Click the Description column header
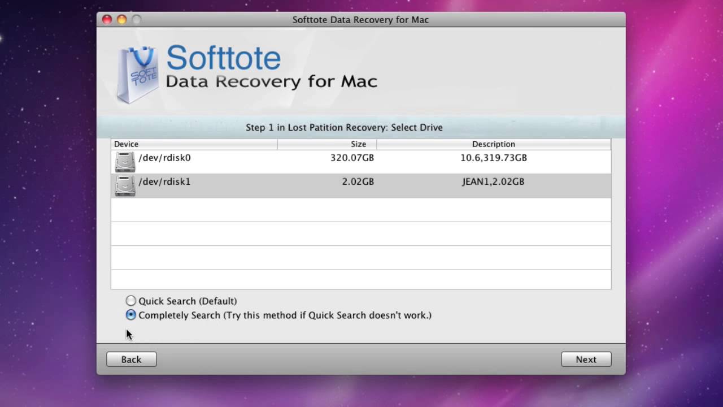 493,144
